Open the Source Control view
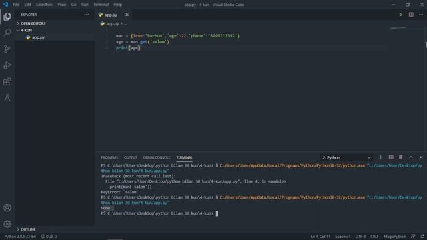Viewport: 427px width, 240px height. [x=7, y=49]
